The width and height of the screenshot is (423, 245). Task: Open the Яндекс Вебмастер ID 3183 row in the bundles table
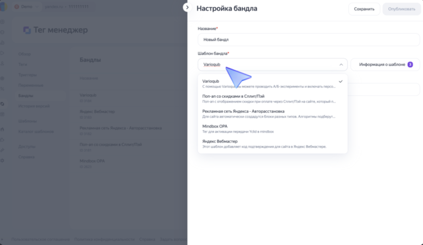(x=129, y=114)
